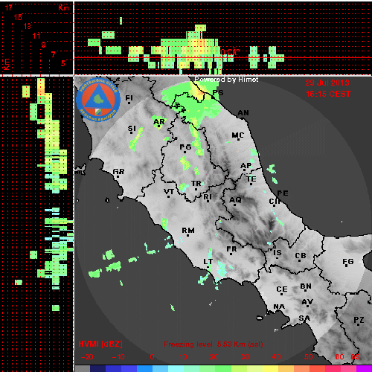The width and height of the screenshot is (372, 372).
Task: Click the AN city label on map
Action: 243,113
